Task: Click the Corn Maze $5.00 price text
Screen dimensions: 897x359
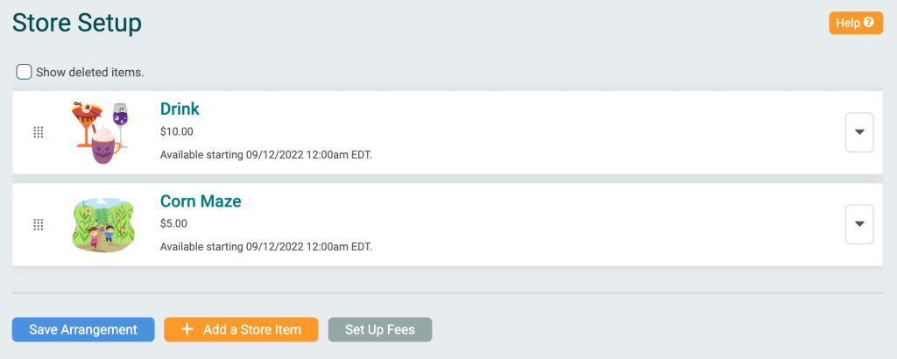Action: 174,223
